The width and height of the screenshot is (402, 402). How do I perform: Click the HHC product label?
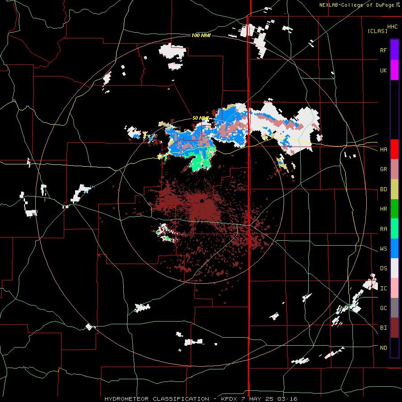pos(393,27)
